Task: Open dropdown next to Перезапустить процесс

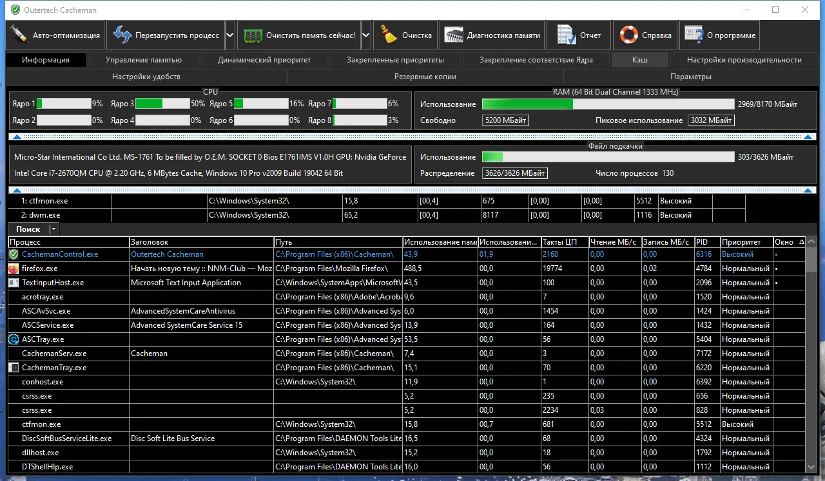Action: point(229,35)
